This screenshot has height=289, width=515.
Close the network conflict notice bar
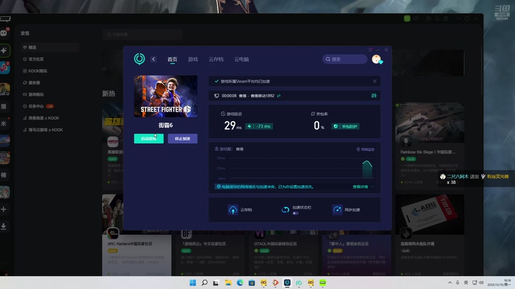pyautogui.click(x=372, y=187)
